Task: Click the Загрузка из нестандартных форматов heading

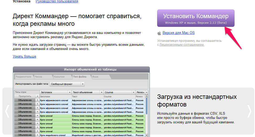Action: click(x=197, y=101)
